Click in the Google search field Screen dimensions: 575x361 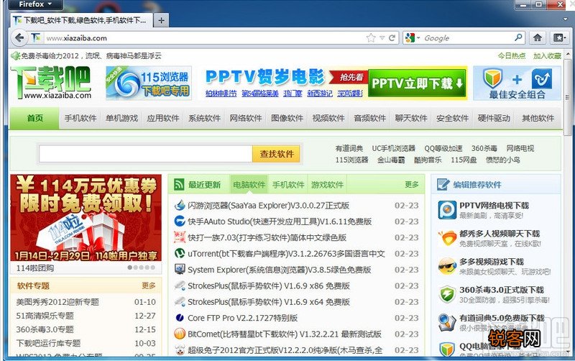[x=468, y=38]
